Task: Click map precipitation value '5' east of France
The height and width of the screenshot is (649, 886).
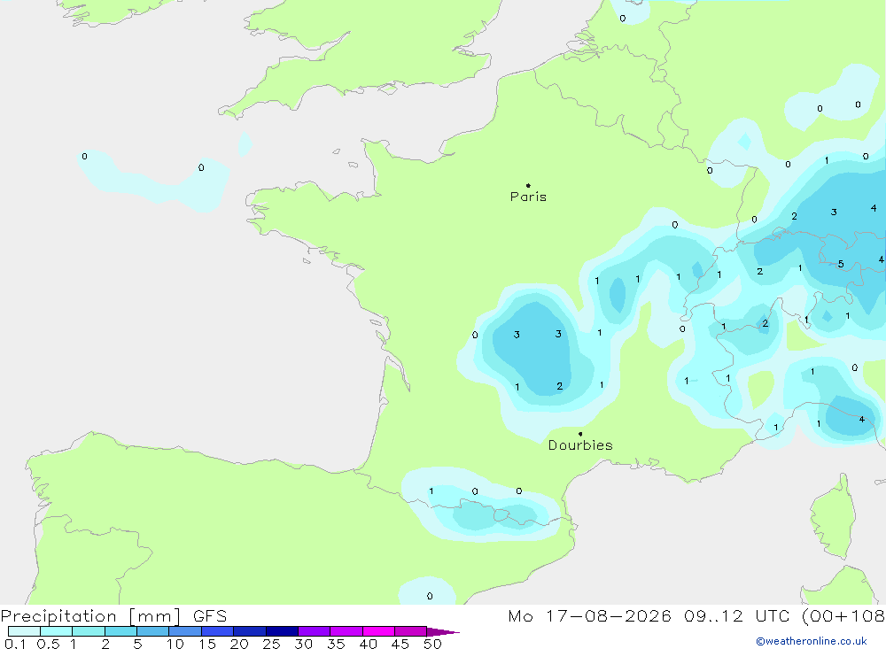Action: tap(841, 264)
